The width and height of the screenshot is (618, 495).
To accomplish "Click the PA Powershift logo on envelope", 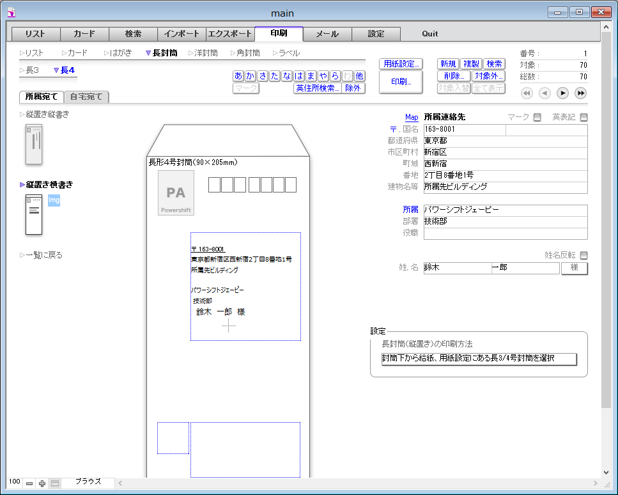I will [x=176, y=193].
